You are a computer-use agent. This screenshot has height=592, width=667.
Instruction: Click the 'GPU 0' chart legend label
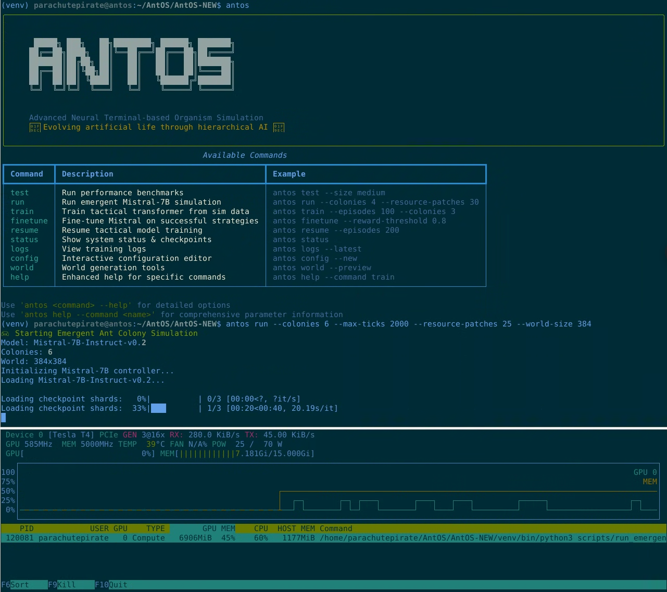645,472
